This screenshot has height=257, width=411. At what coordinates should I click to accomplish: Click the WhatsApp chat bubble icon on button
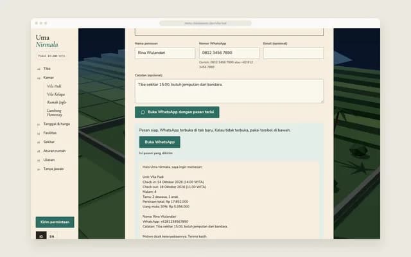pos(143,112)
